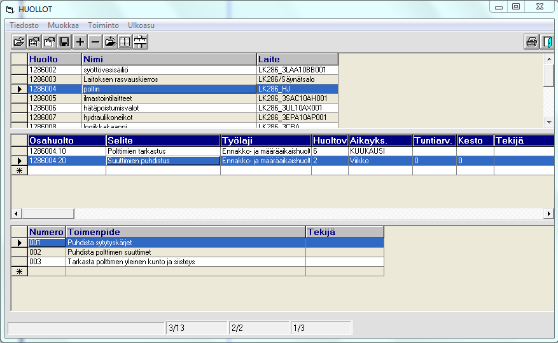Select the cell Polttimien tarkastus
Screen dimensions: 558x343
tap(163, 151)
